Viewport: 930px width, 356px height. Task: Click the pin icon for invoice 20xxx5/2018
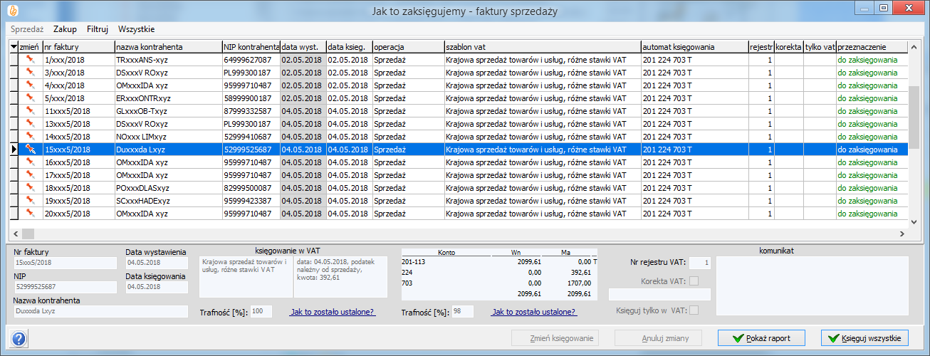[30, 214]
